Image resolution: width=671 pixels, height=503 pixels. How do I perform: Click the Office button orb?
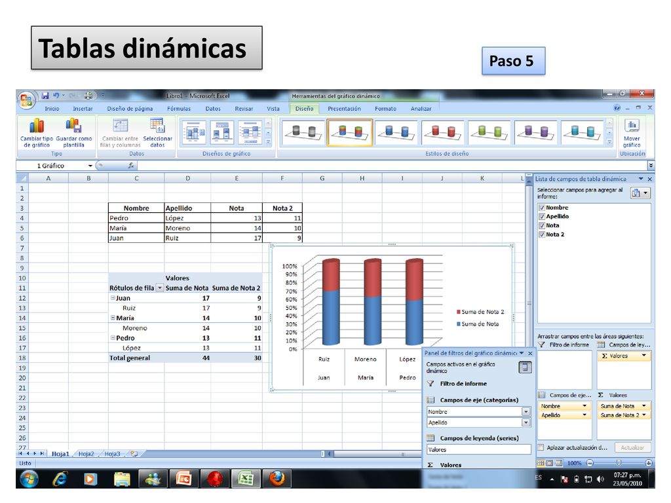(x=26, y=100)
